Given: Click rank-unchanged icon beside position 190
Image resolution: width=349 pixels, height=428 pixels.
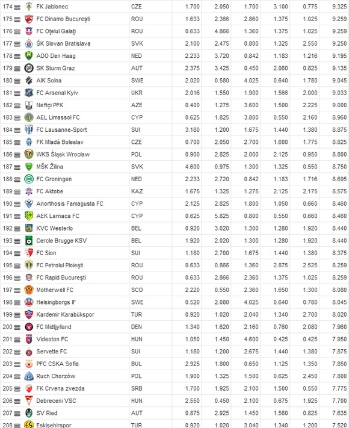Looking at the screenshot, I should [17, 204].
